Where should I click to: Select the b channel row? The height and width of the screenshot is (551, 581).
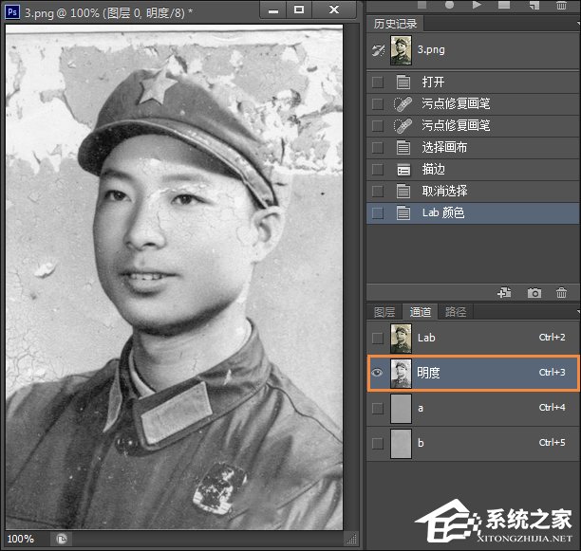pyautogui.click(x=473, y=443)
